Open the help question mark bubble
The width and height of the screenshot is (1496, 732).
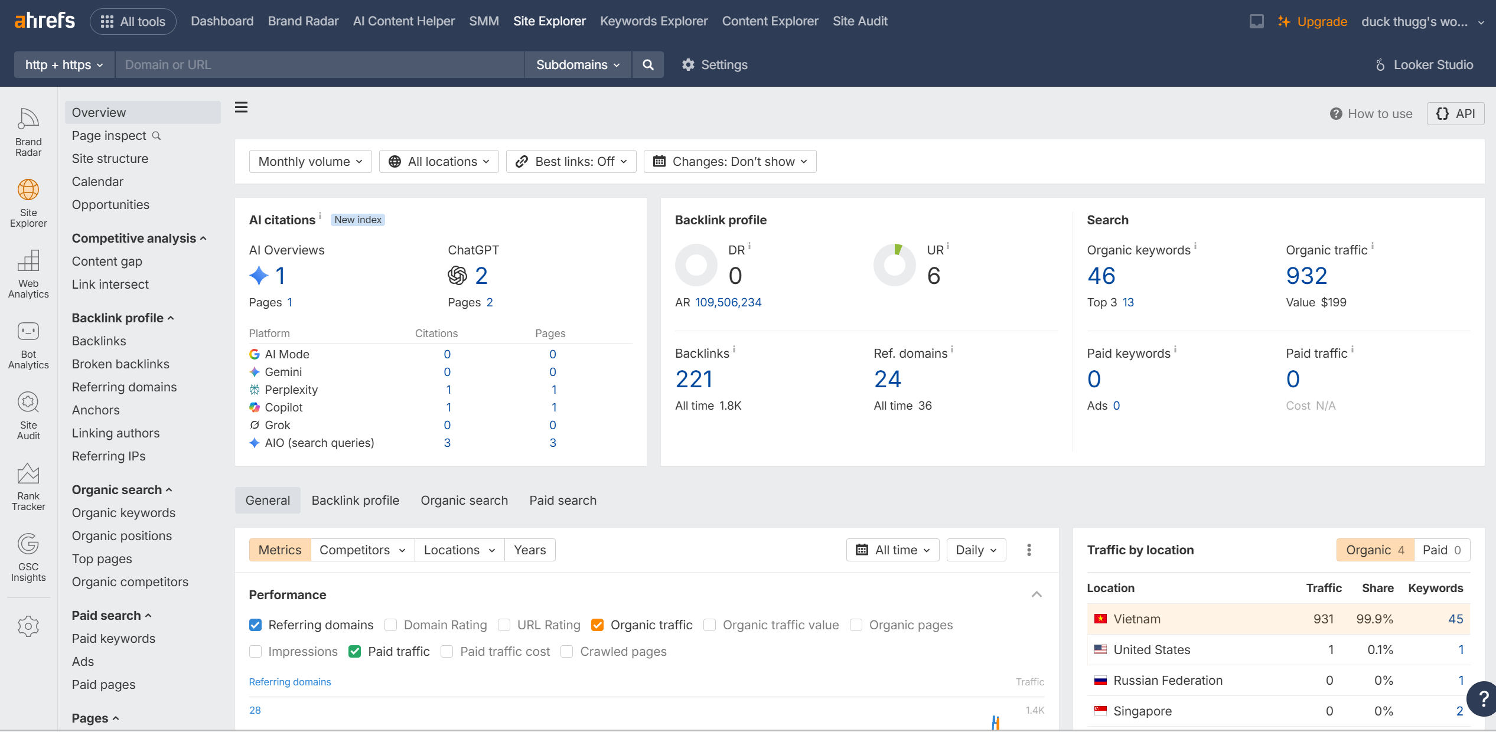click(x=1482, y=699)
